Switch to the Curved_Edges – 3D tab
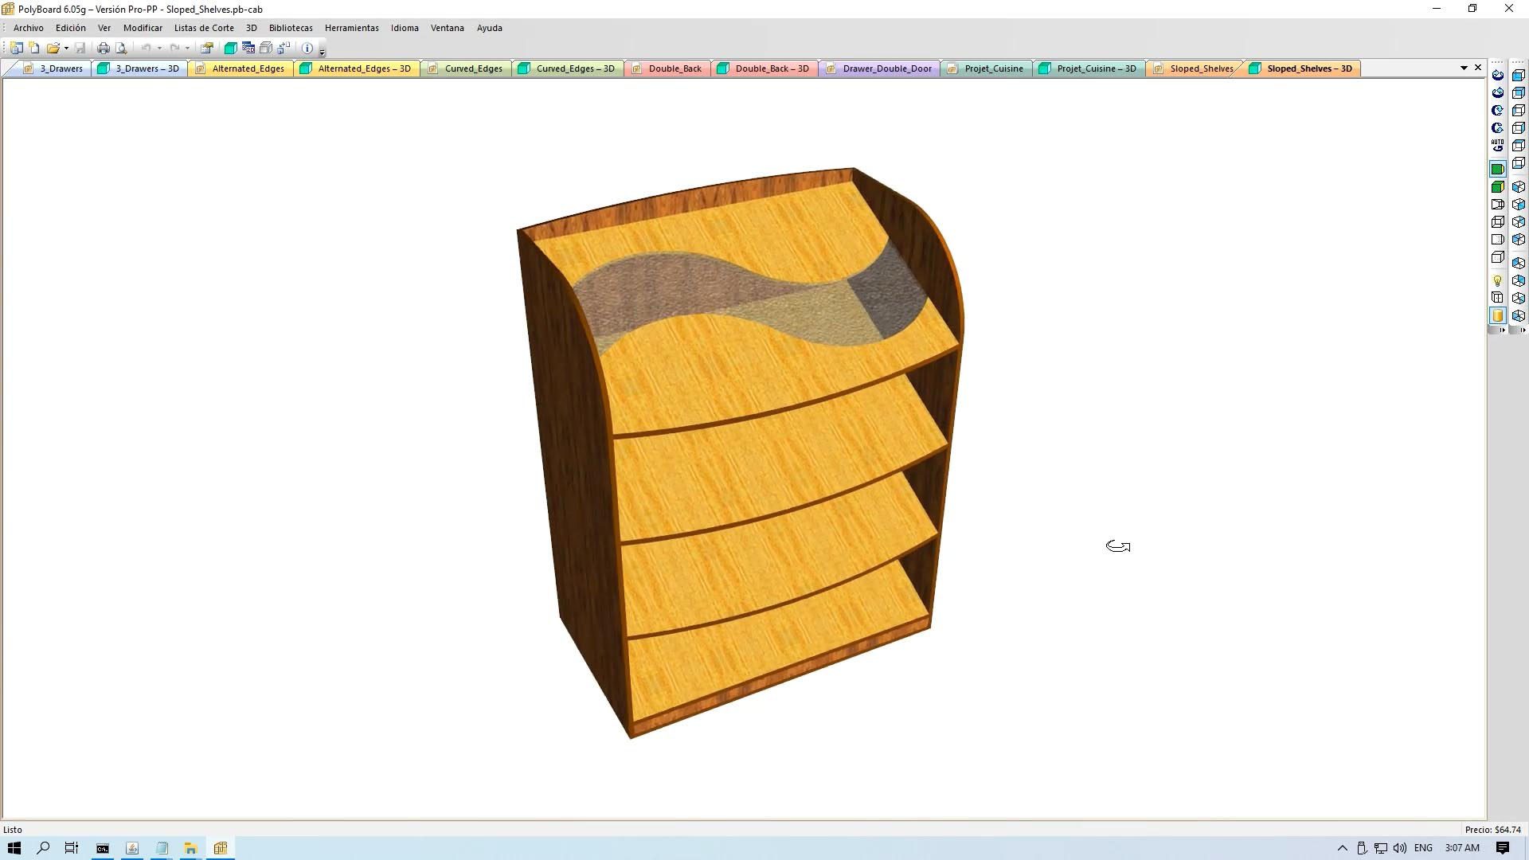 574,68
